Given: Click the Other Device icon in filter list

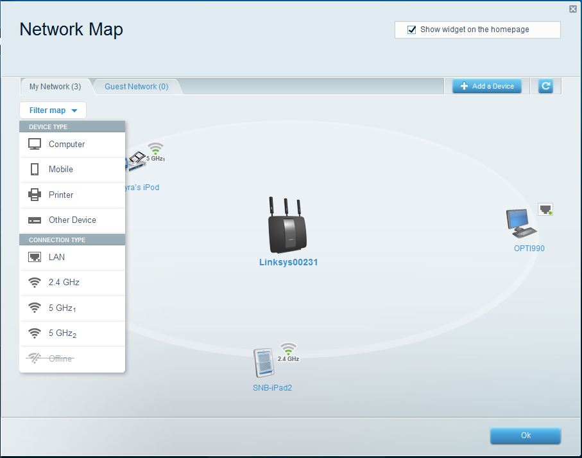Looking at the screenshot, I should pos(35,220).
